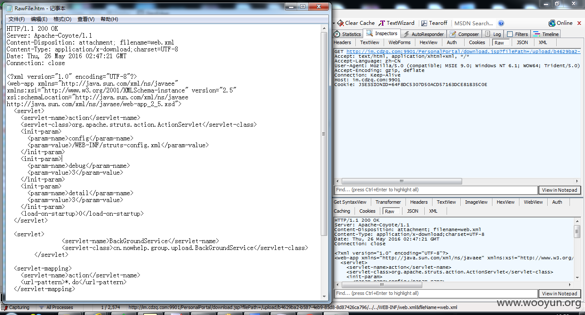Open response WebView tab
Image resolution: width=585 pixels, height=315 pixels.
click(x=533, y=202)
